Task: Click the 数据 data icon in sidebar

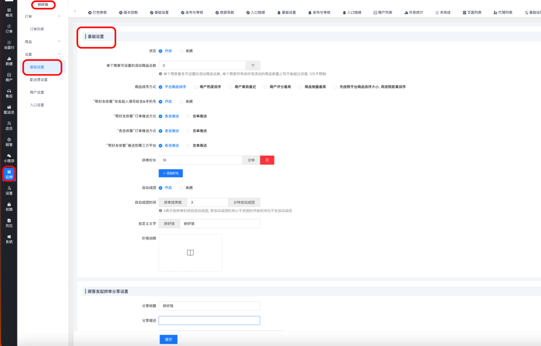Action: (8, 61)
